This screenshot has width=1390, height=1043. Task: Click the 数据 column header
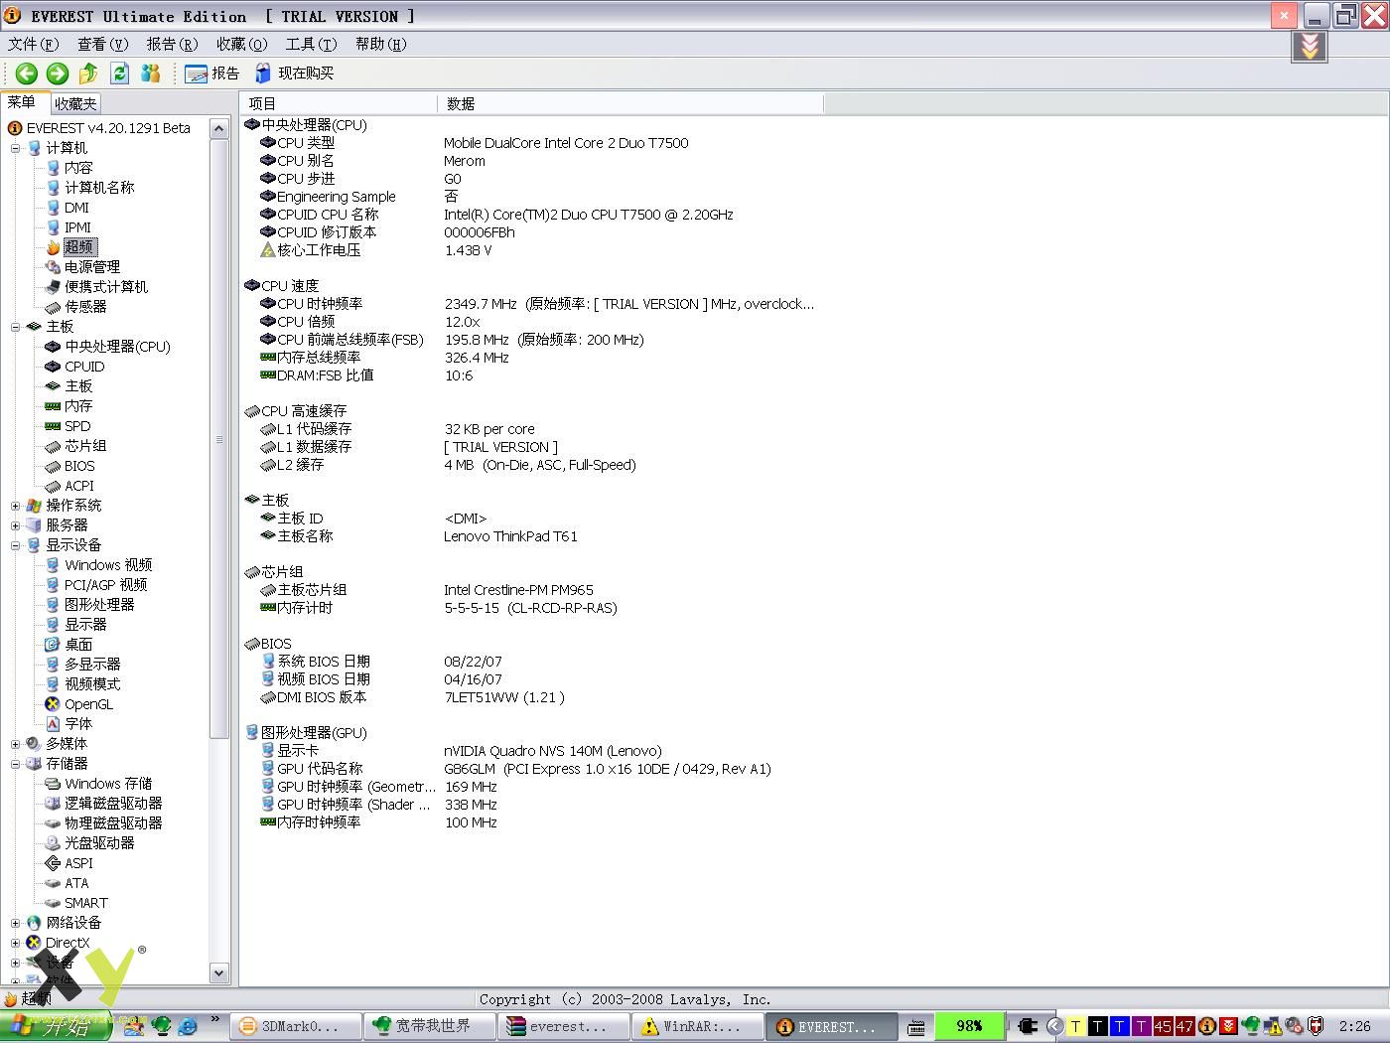pyautogui.click(x=629, y=103)
